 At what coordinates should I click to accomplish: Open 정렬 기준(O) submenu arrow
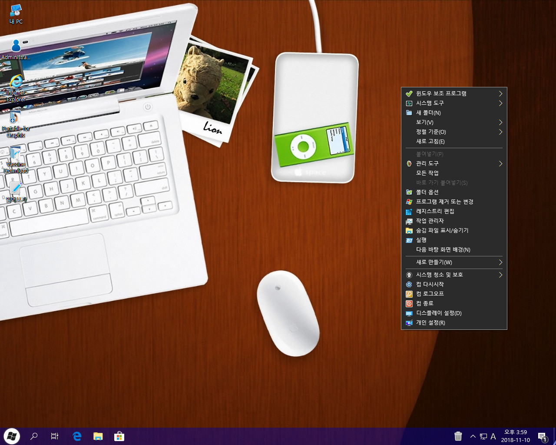tap(500, 132)
